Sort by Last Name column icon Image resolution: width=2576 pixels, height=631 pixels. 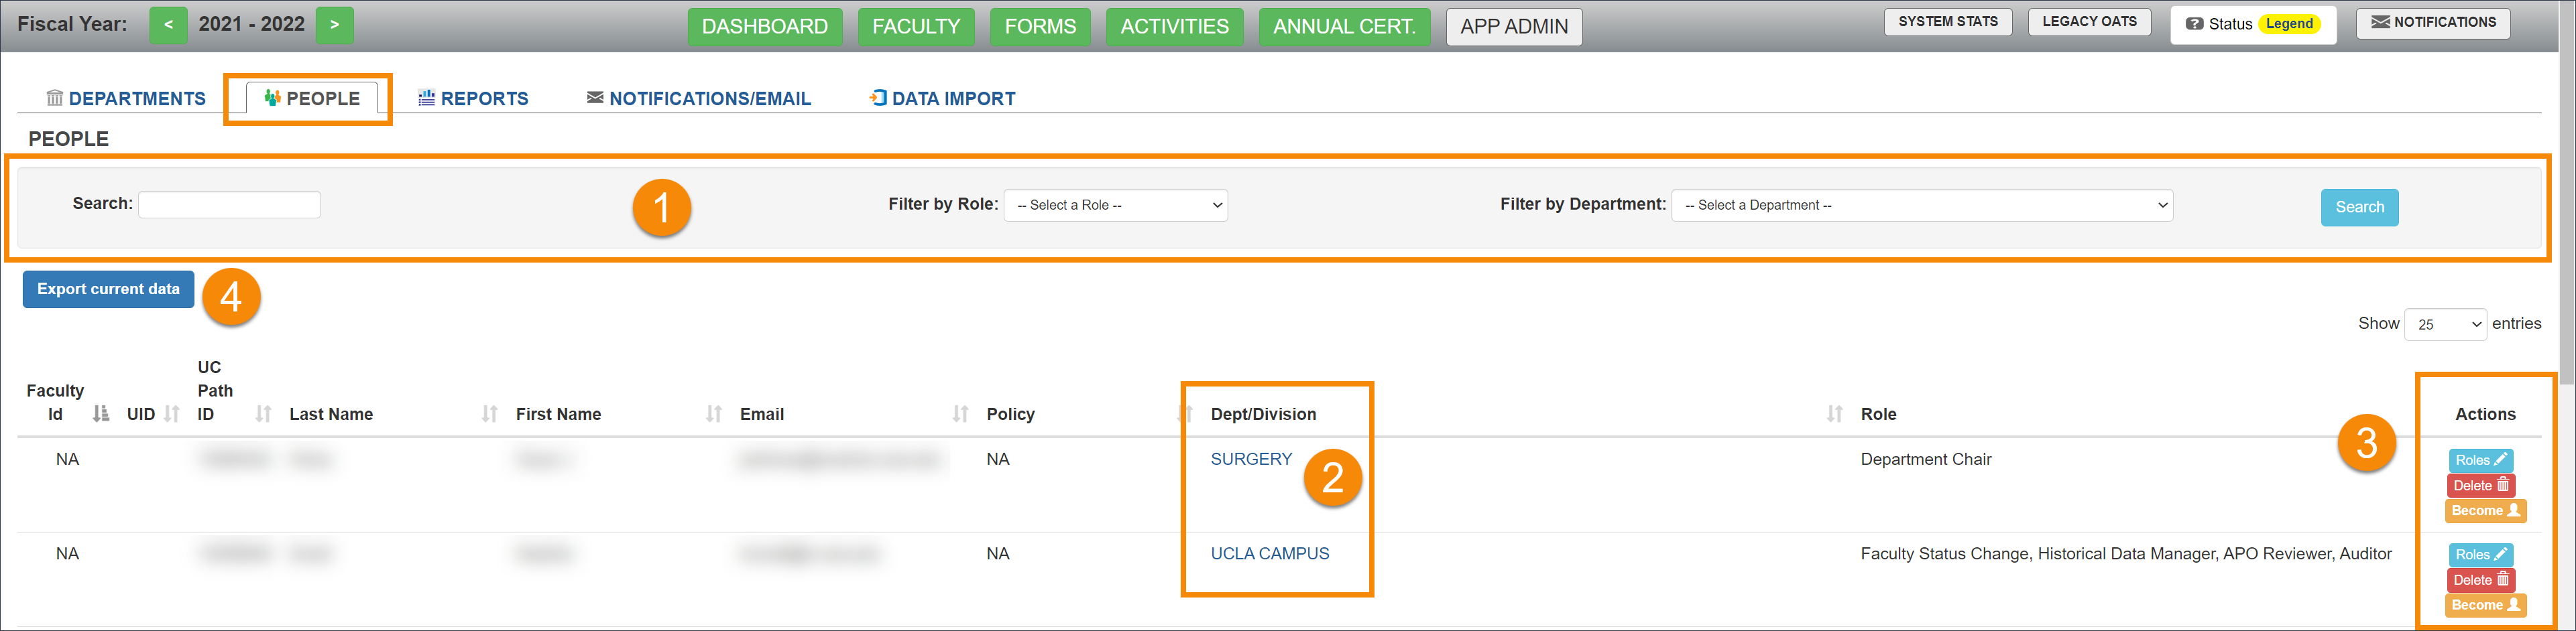coord(489,415)
